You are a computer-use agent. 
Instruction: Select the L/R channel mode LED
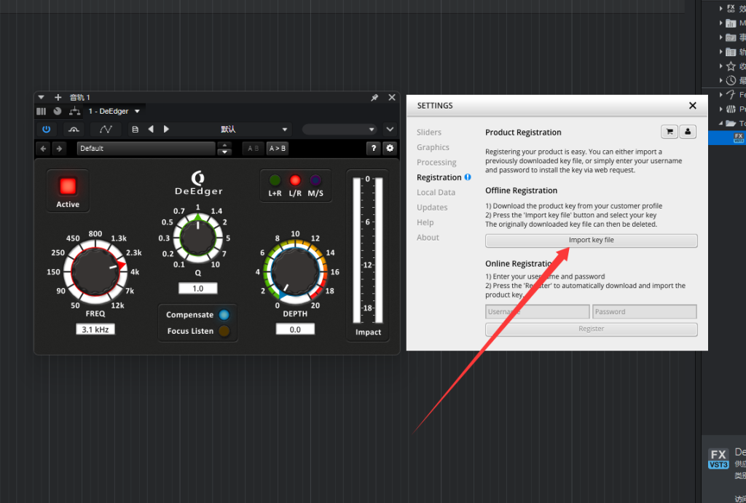coord(295,180)
